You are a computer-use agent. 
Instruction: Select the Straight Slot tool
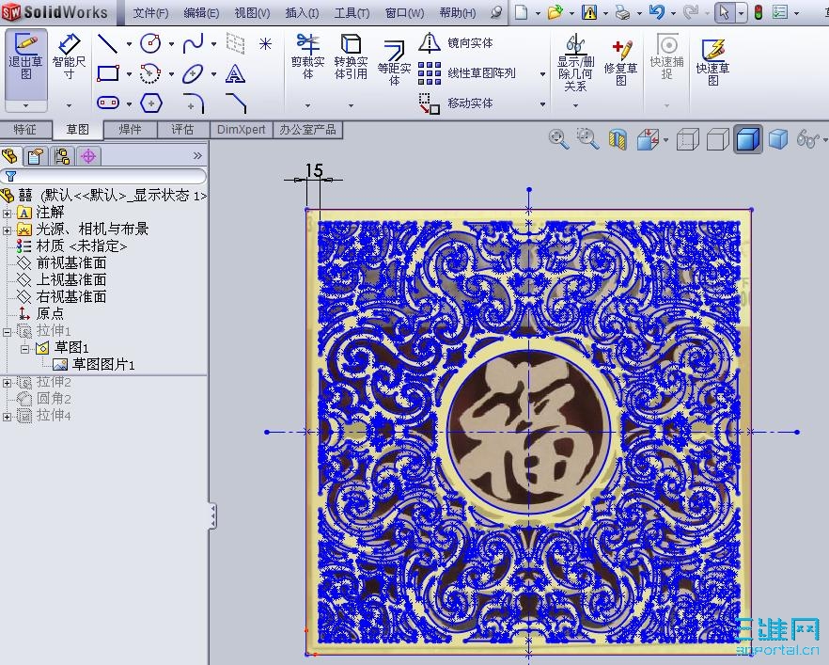pyautogui.click(x=108, y=103)
